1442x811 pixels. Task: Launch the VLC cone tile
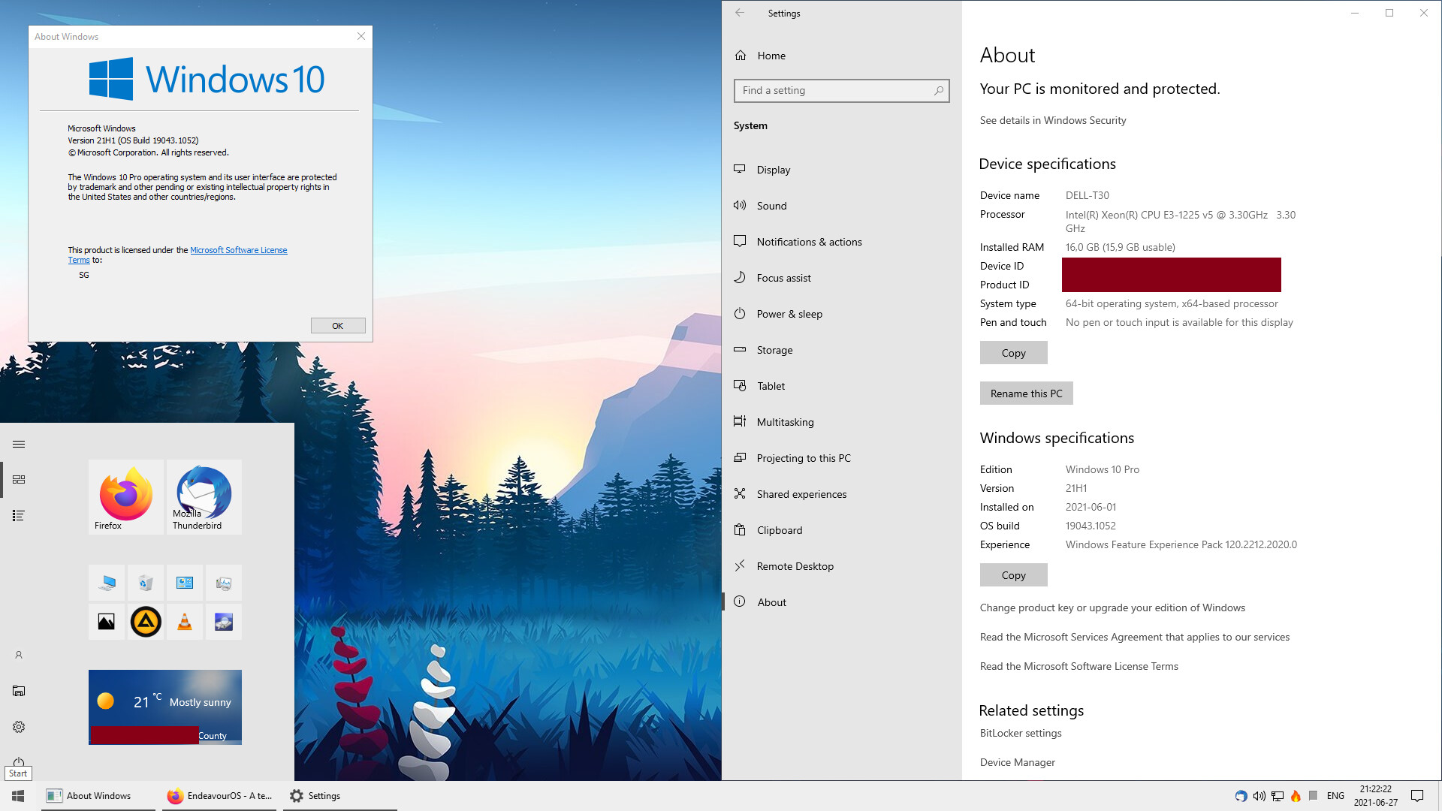(x=185, y=622)
